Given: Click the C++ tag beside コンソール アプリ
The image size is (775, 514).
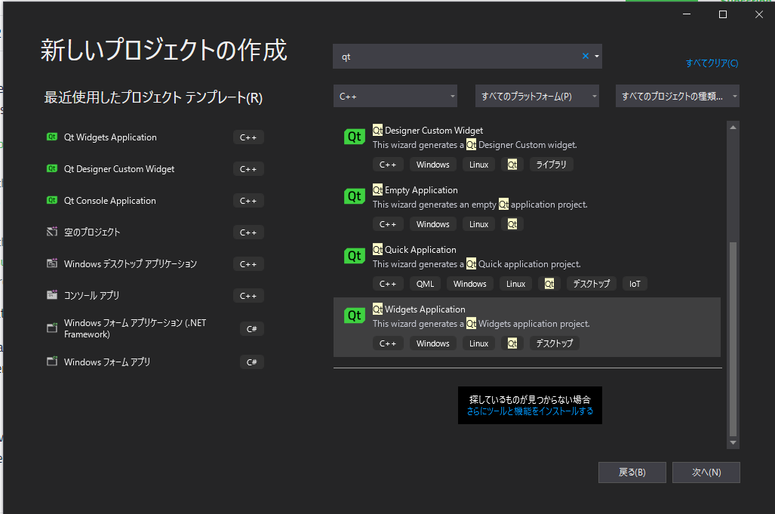Looking at the screenshot, I should 248,296.
